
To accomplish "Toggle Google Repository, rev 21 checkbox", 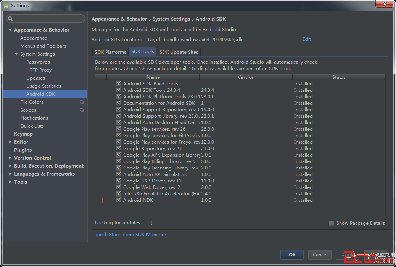I will [118, 148].
